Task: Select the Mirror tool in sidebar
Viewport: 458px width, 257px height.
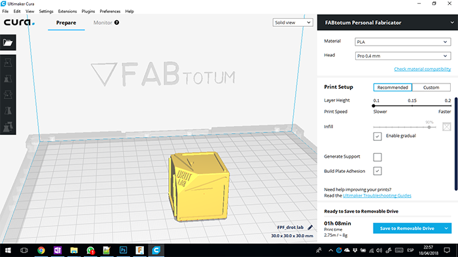Action: coord(8,111)
